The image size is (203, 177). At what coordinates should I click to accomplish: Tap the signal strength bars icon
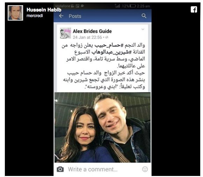point(117,6)
